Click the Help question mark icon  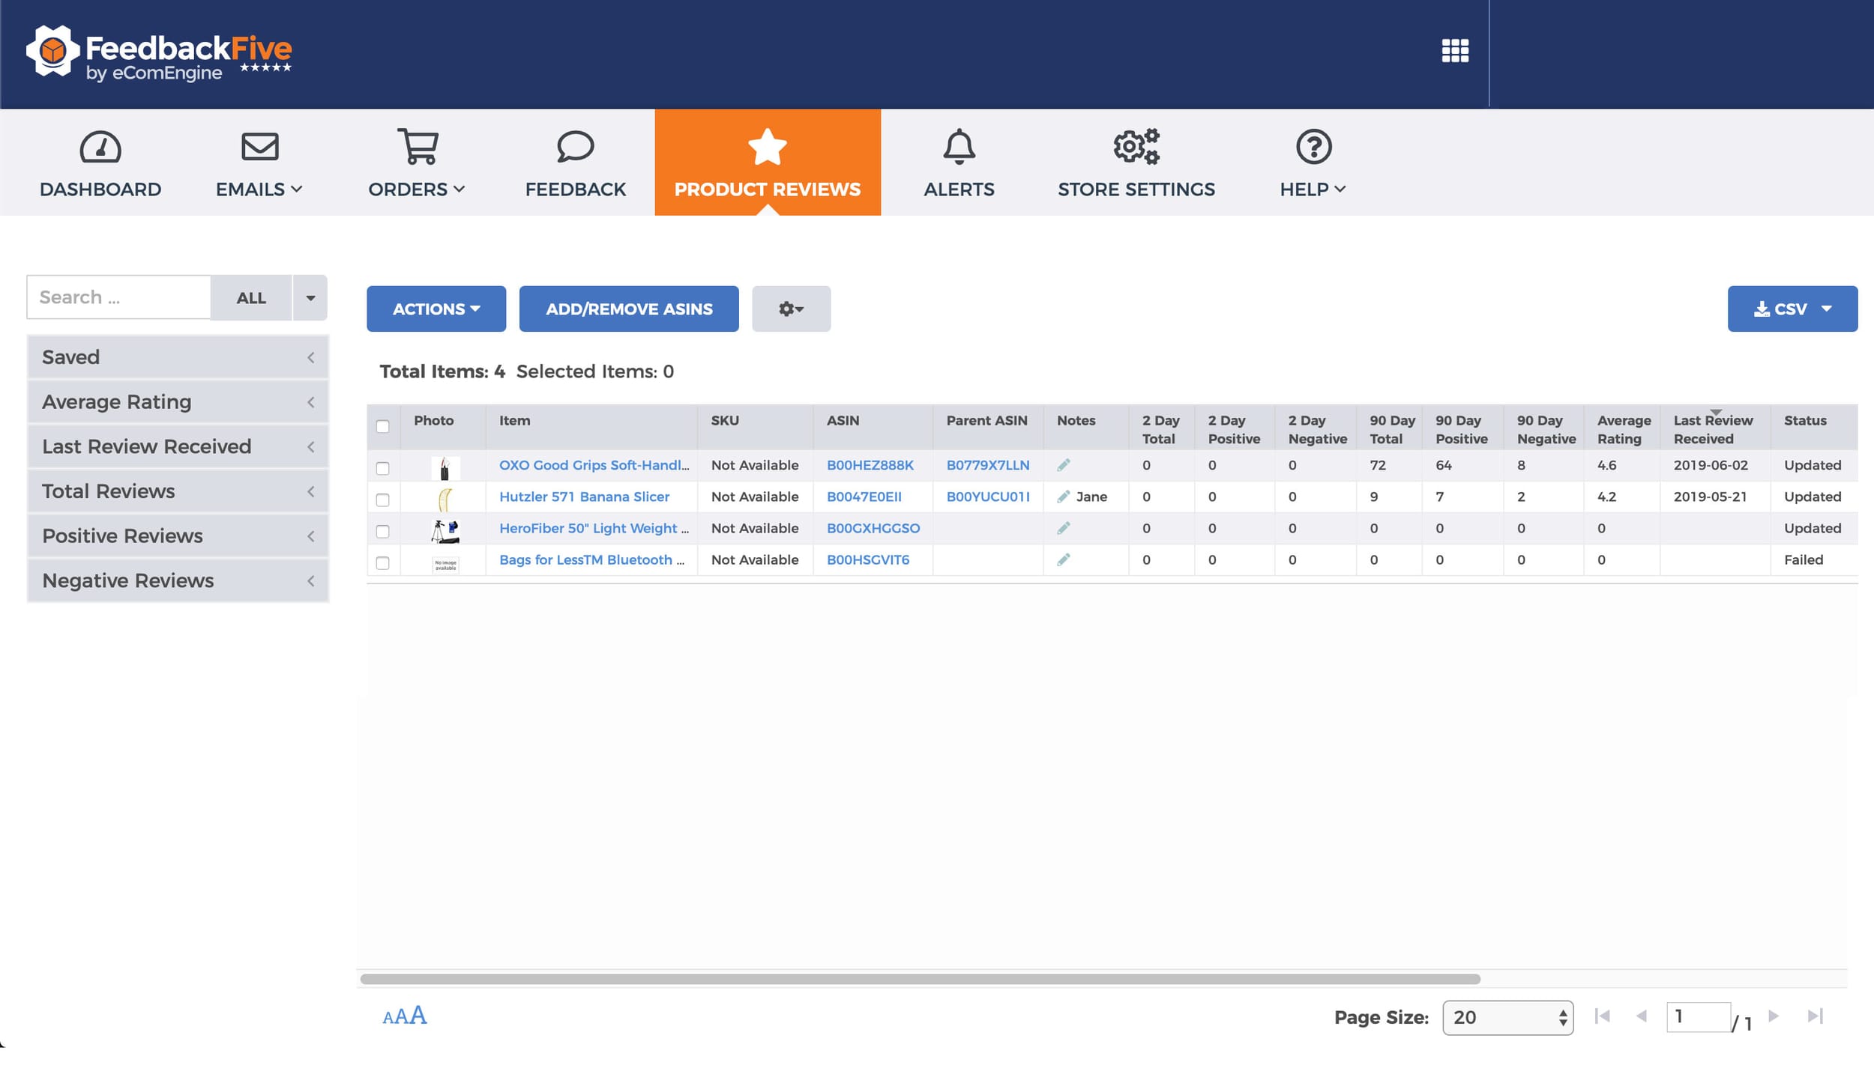click(x=1313, y=147)
